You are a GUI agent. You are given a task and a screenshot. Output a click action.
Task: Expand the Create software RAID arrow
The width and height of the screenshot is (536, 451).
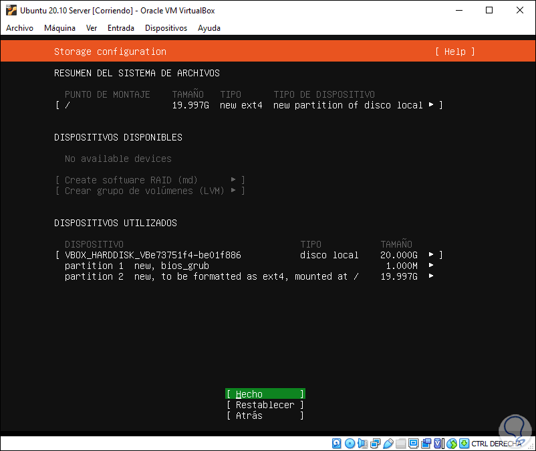click(233, 179)
